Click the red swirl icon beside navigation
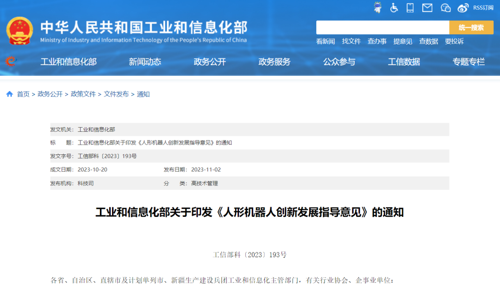The image size is (500, 288). click(x=10, y=61)
